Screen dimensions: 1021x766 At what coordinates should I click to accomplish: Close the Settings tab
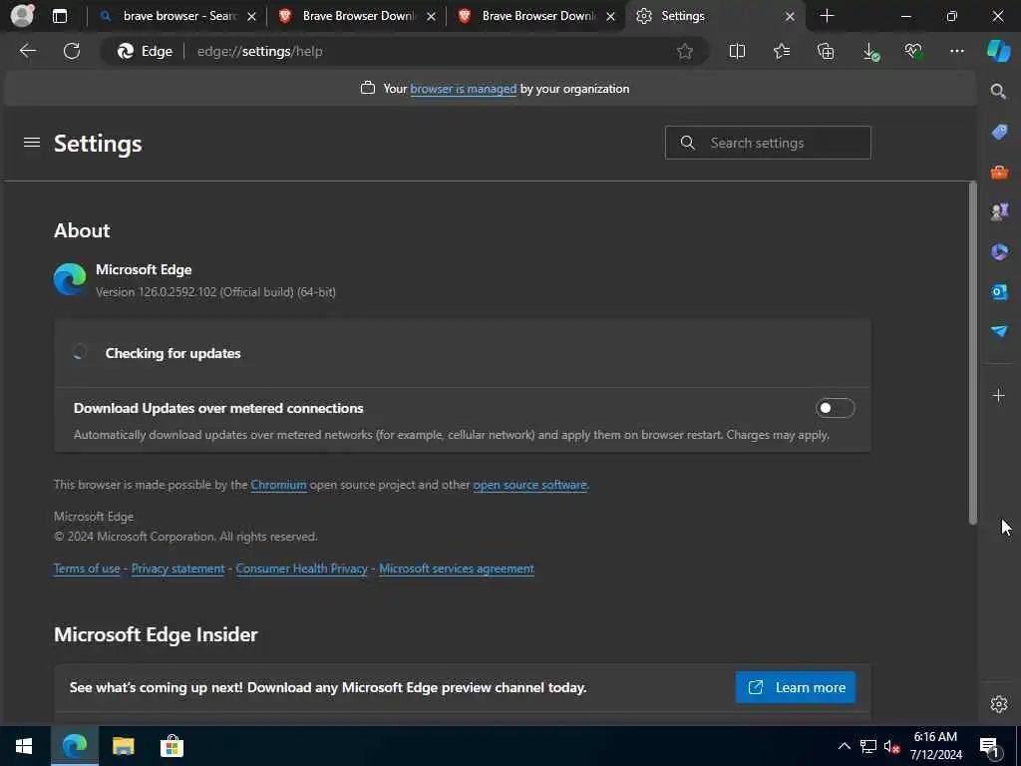click(x=790, y=16)
